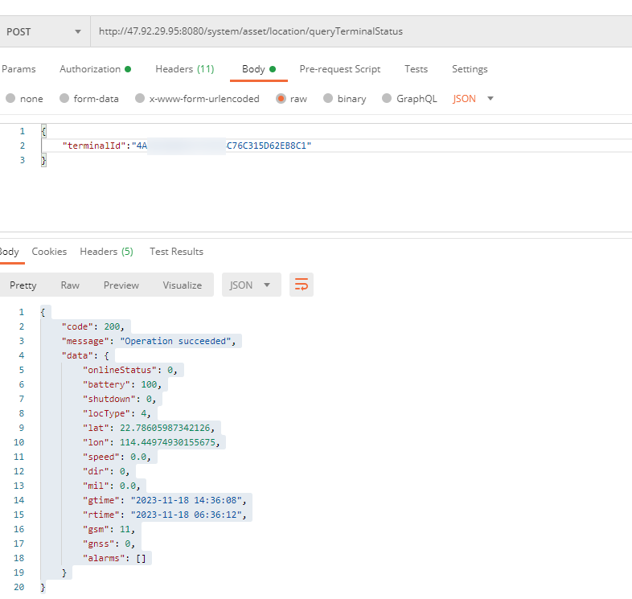
Task: Open the request Headers (11) tab
Action: click(x=184, y=69)
